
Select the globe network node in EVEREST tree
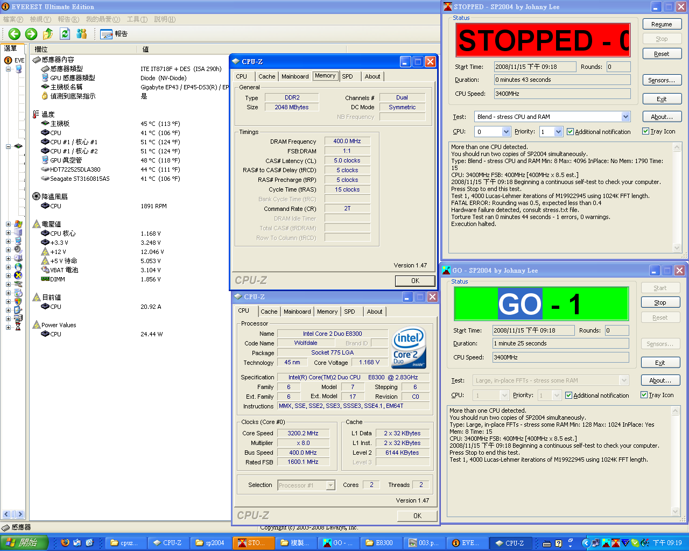pyautogui.click(x=18, y=267)
